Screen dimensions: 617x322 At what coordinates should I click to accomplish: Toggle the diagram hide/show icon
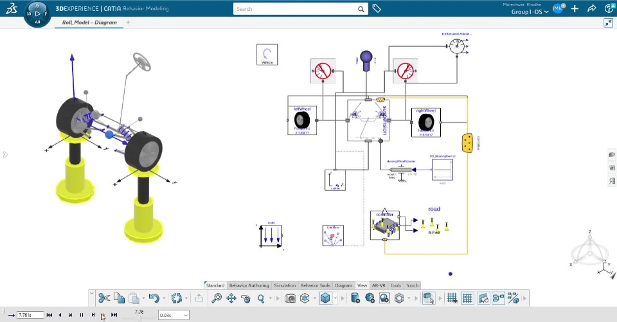click(483, 298)
